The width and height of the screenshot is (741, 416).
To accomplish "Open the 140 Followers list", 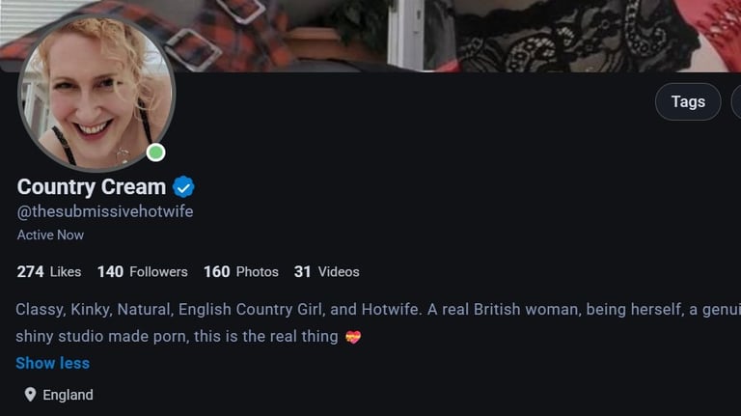I will coord(142,272).
